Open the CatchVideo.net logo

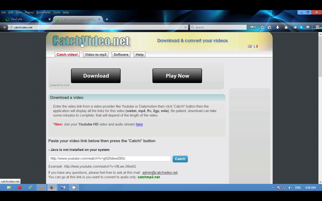91,41
